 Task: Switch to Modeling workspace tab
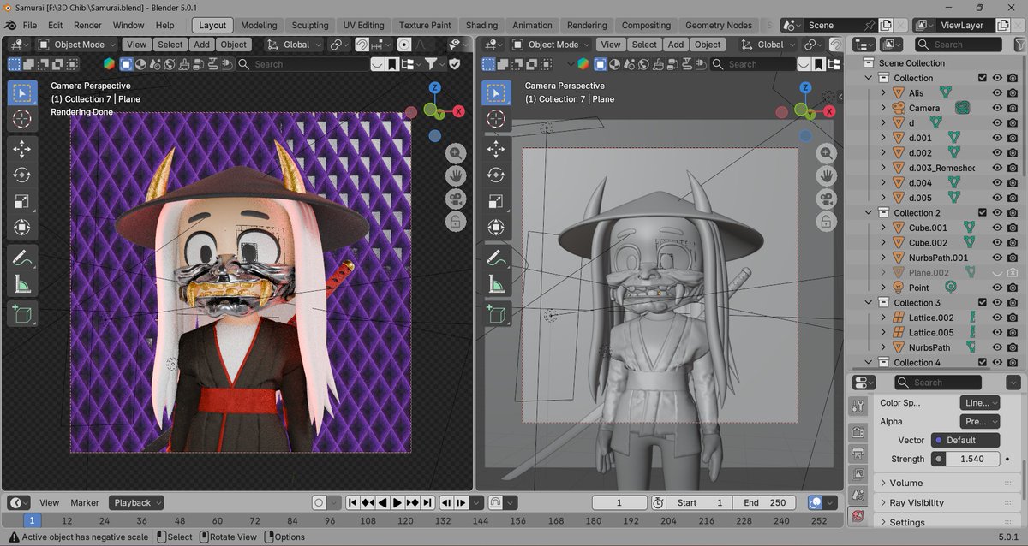click(x=259, y=25)
